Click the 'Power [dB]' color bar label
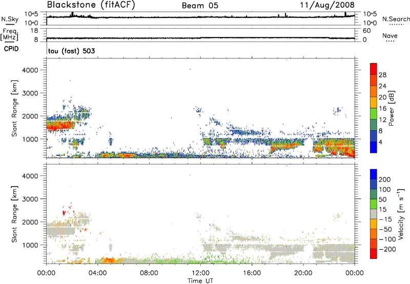Viewport: 410px width, 284px height. [392, 108]
